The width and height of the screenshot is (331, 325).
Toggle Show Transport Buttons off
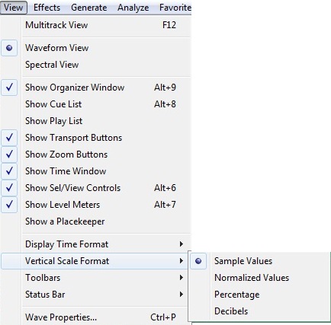tap(96, 138)
